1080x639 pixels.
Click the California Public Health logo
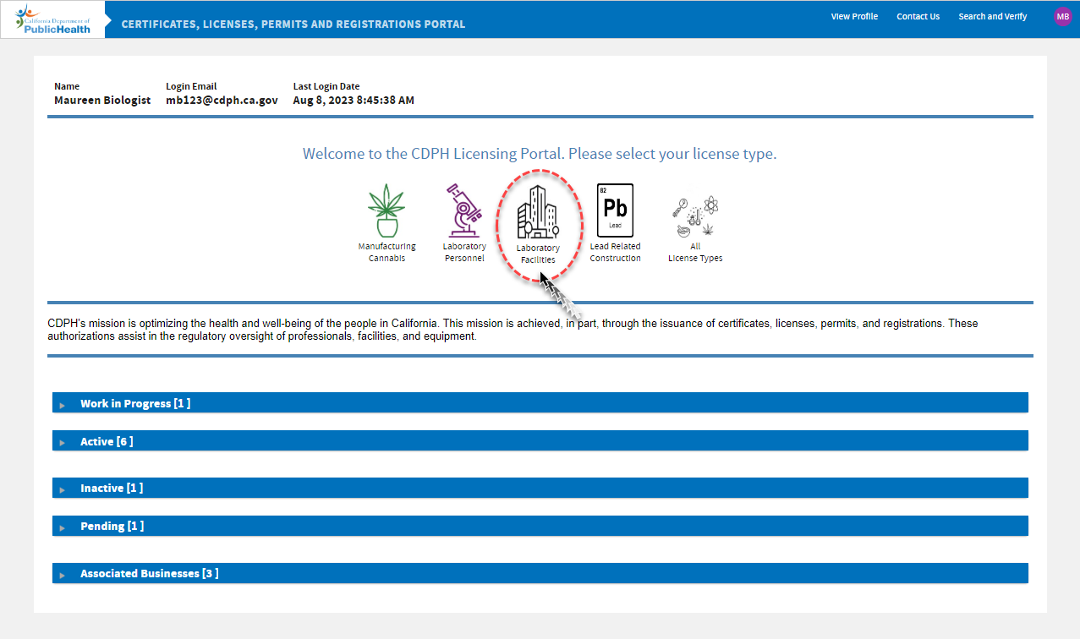coord(53,19)
